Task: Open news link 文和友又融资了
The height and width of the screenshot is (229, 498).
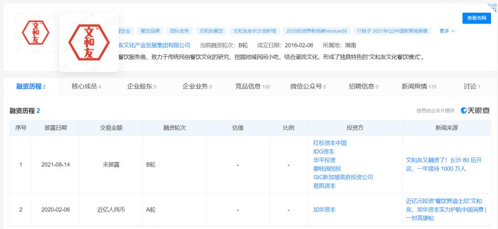Action: [444, 164]
